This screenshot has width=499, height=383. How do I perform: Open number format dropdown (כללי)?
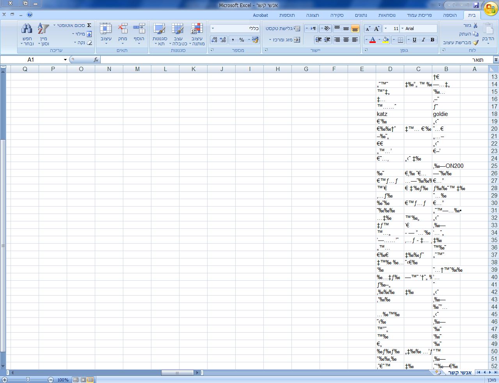[x=213, y=29]
